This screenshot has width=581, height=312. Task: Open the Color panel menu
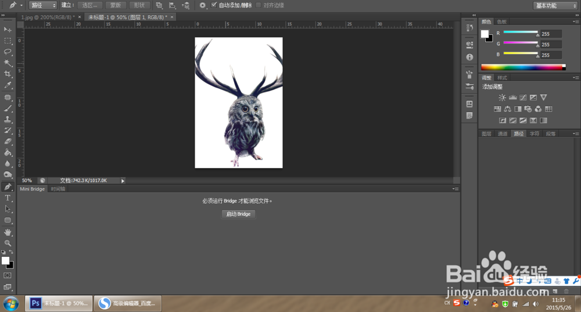point(575,22)
